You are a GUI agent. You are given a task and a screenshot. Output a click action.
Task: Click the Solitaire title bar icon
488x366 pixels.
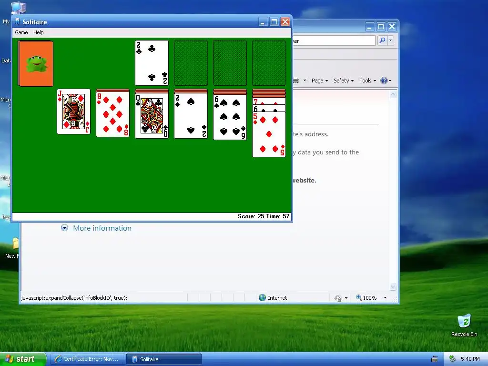[x=17, y=22]
